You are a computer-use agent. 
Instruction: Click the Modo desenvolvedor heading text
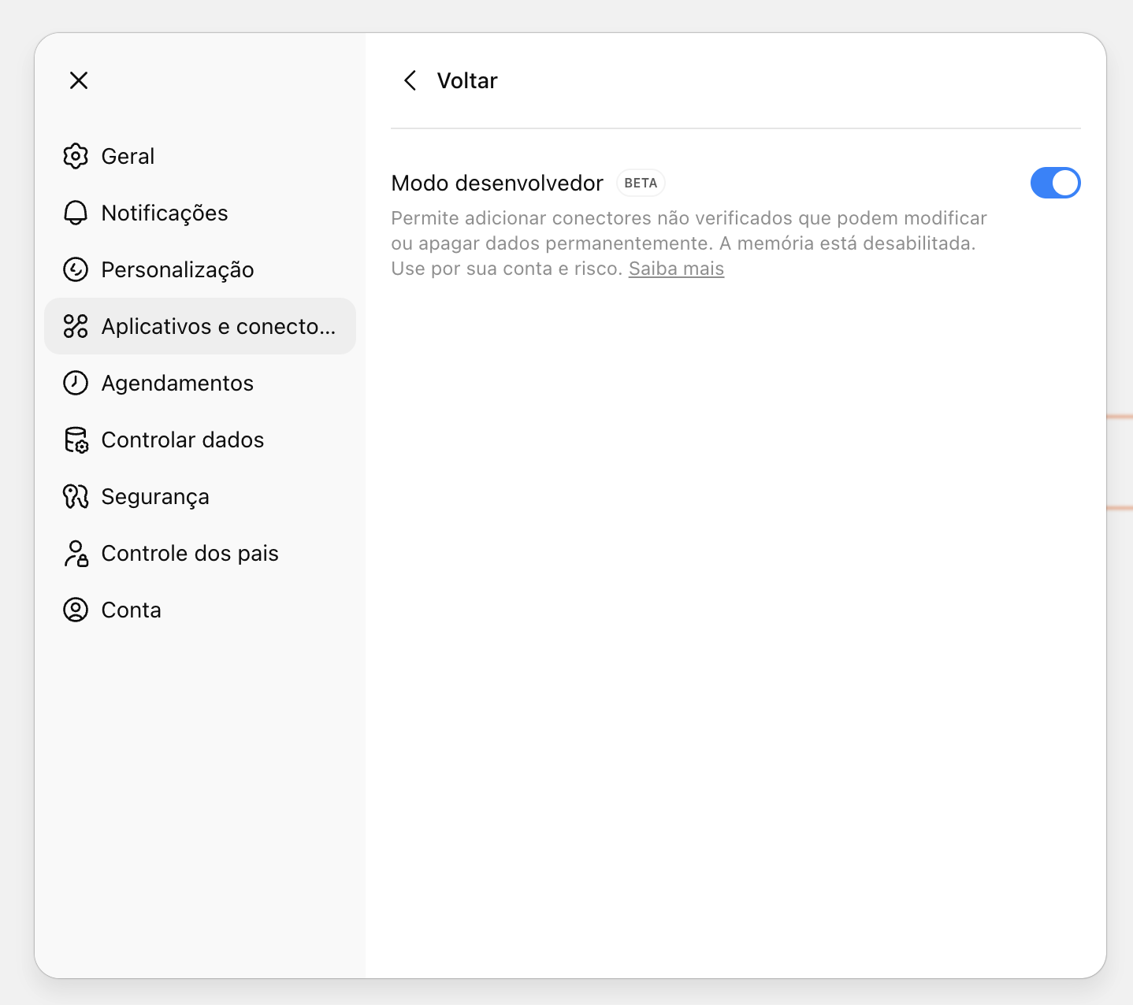click(497, 183)
